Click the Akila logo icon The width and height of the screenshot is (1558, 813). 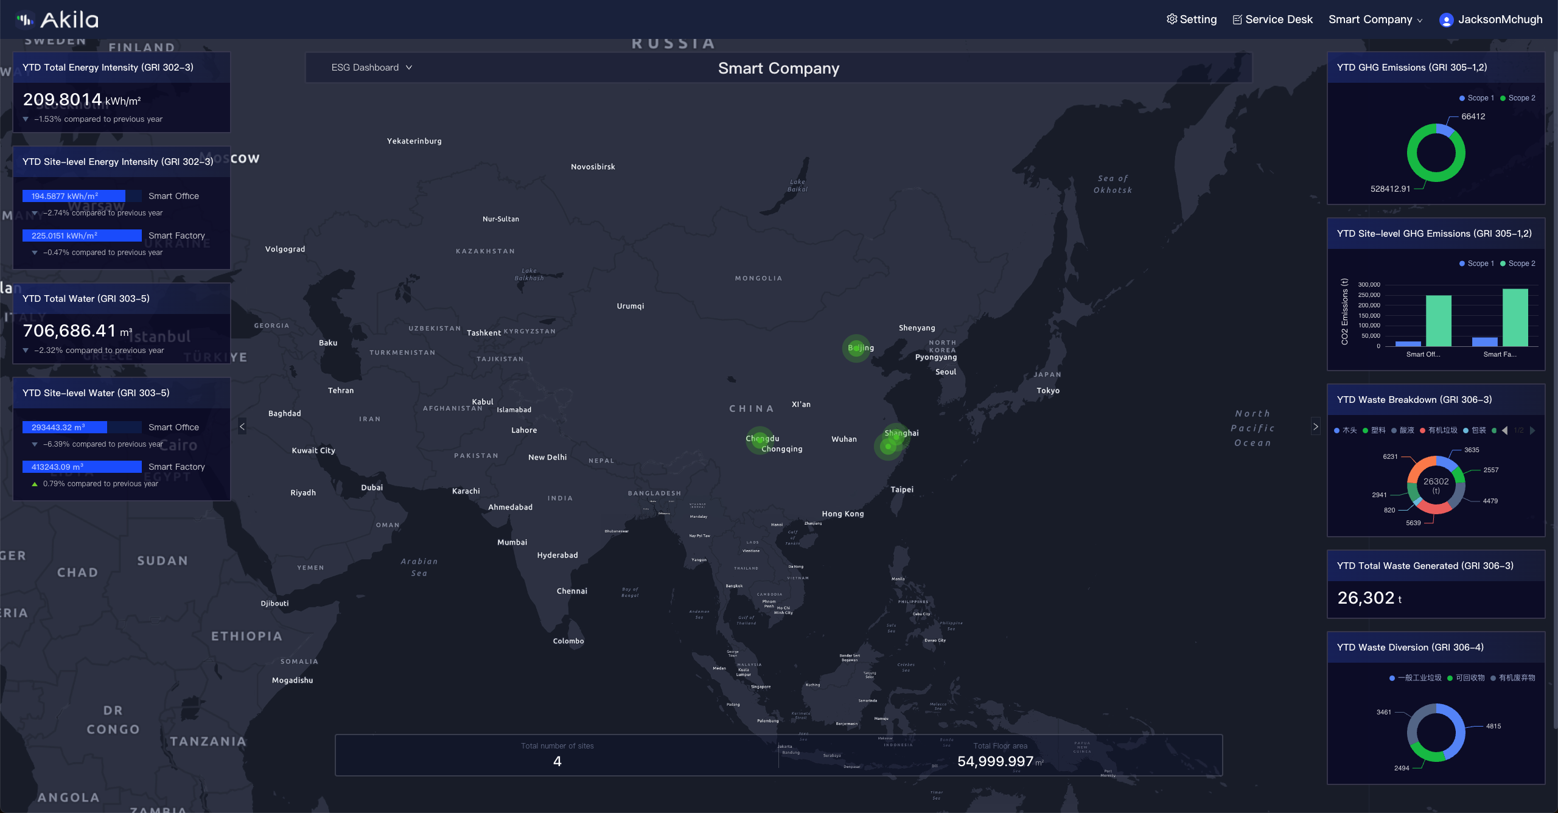25,20
